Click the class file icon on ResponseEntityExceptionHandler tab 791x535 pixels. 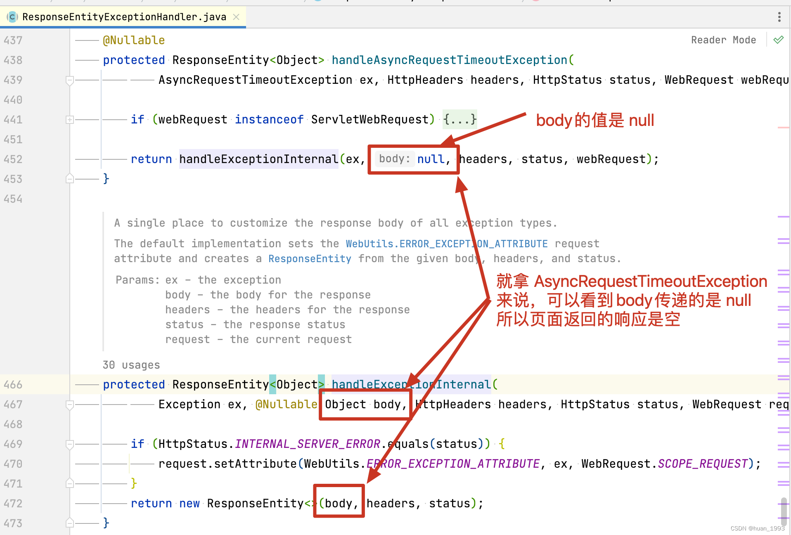(x=12, y=17)
